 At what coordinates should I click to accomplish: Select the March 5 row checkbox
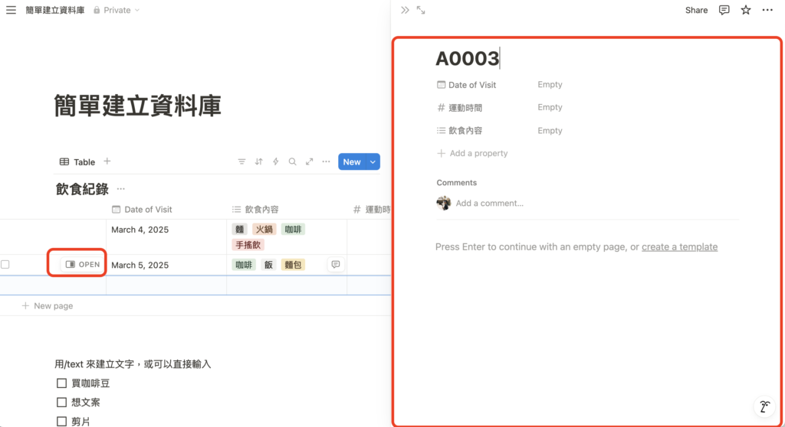tap(5, 265)
